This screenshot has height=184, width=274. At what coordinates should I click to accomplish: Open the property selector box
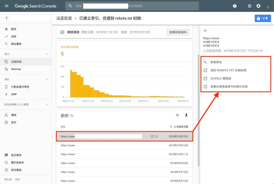coord(27,18)
